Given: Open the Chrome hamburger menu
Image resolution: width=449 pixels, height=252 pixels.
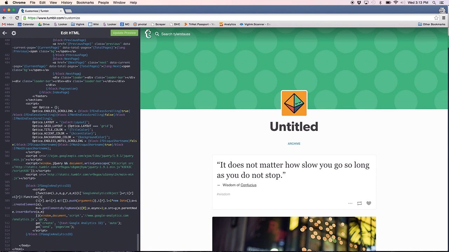Looking at the screenshot, I should coord(444,18).
